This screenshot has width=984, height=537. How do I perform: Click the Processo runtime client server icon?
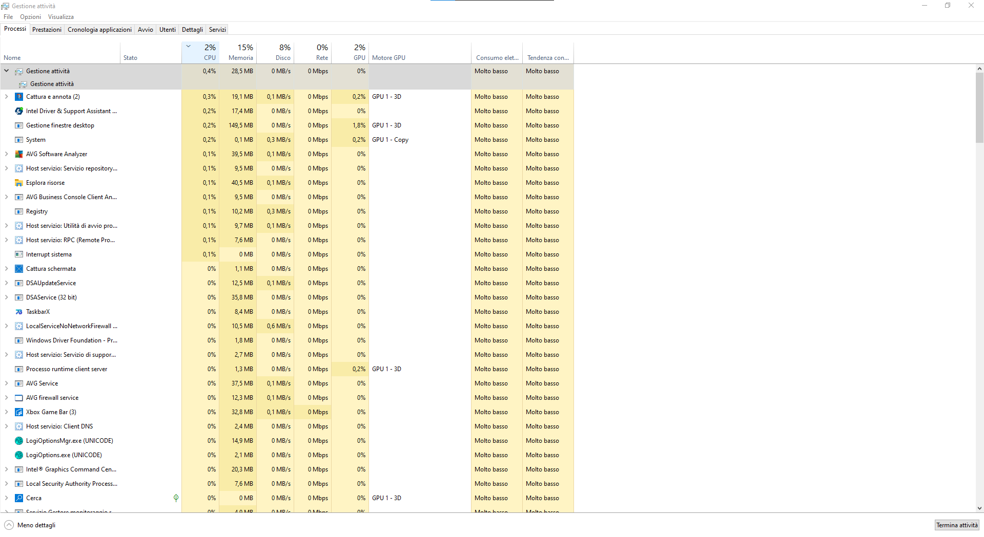[19, 369]
